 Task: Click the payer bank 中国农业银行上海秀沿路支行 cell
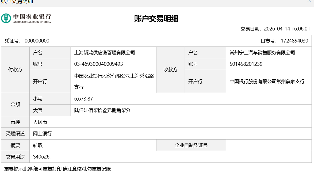(x=114, y=81)
